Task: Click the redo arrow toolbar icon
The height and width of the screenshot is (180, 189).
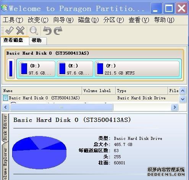Action: (58, 31)
